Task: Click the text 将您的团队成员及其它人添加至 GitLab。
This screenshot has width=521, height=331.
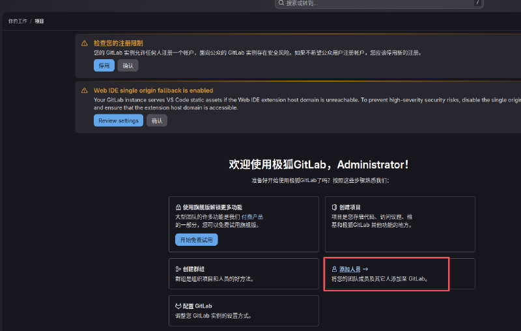Action: point(381,279)
